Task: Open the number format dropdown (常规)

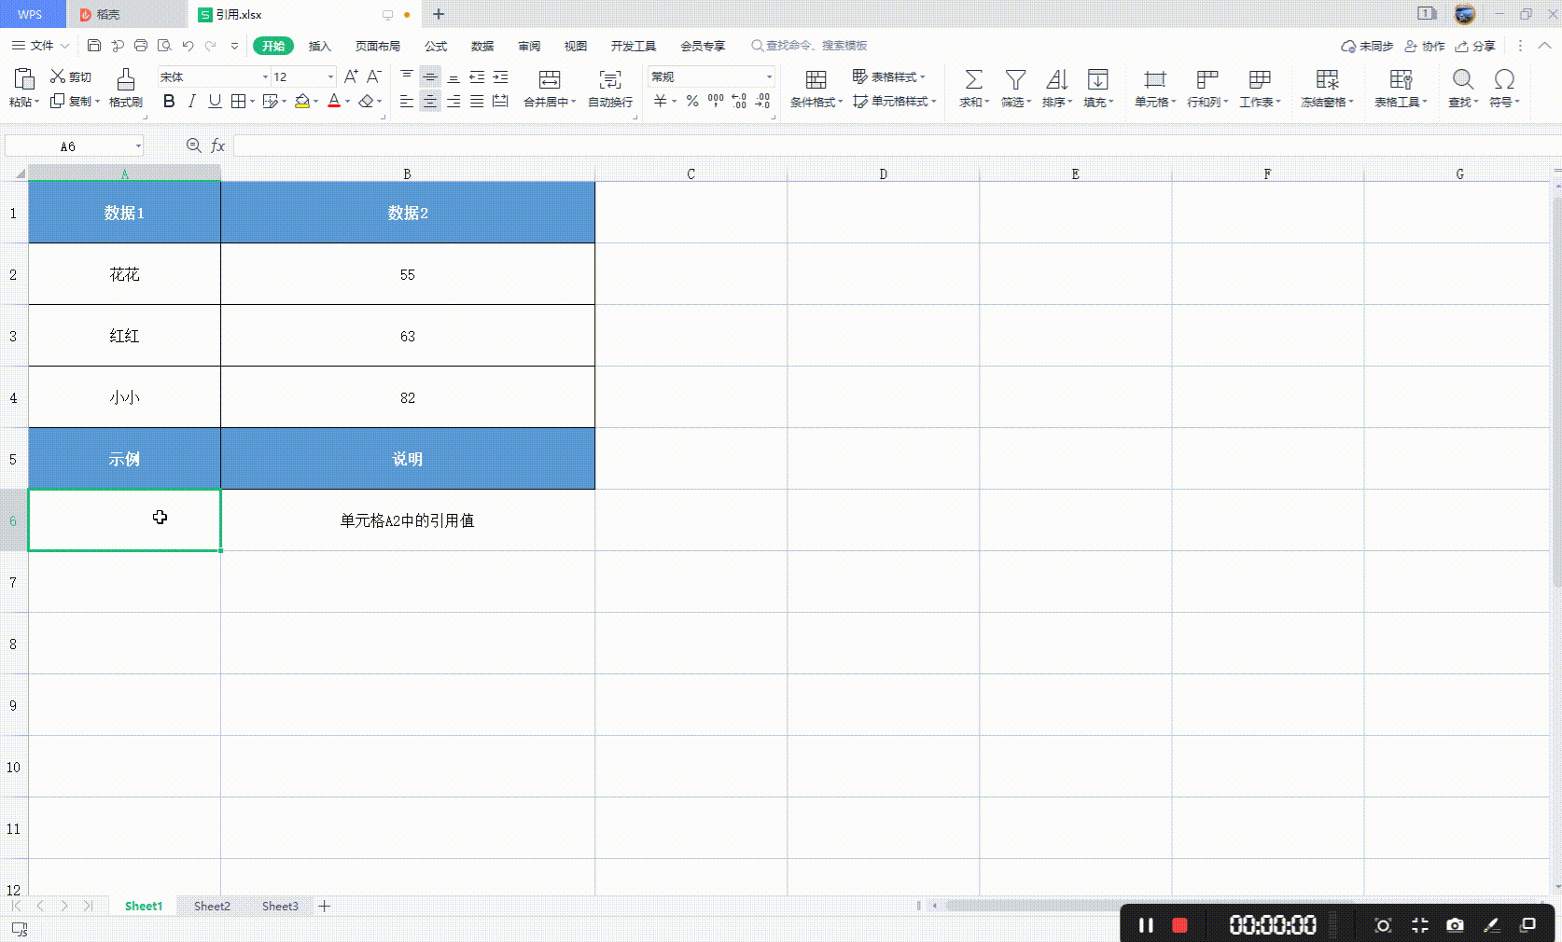Action: coord(769,77)
